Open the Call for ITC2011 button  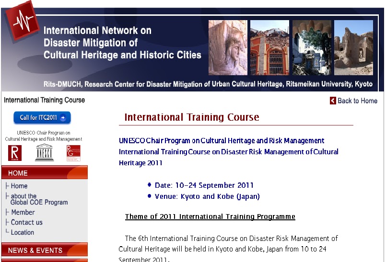click(x=42, y=118)
